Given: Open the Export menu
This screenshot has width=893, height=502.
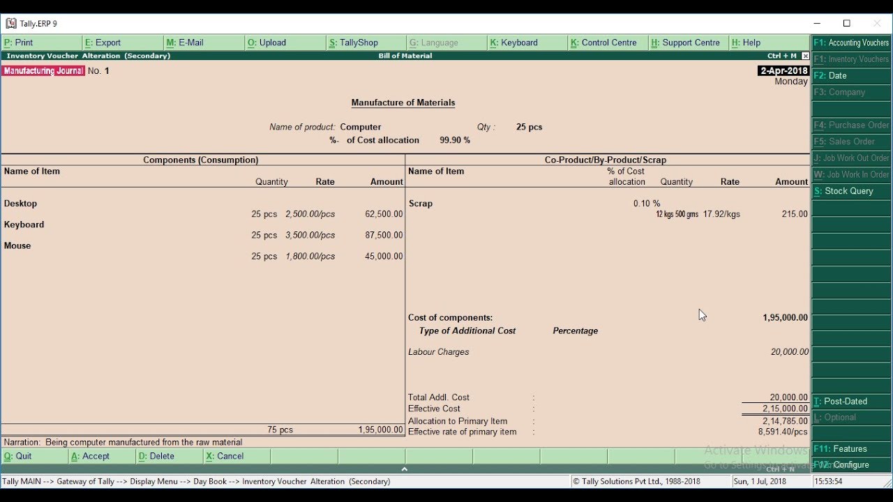Looking at the screenshot, I should pos(123,43).
